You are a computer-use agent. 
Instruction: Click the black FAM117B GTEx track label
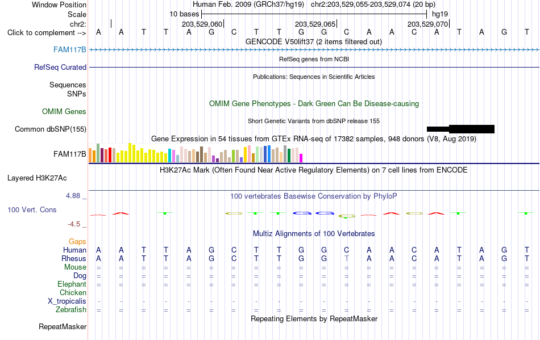coord(69,154)
